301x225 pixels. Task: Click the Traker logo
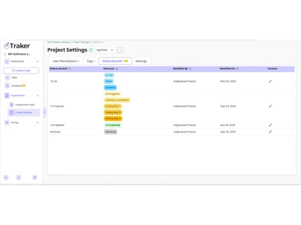[x=17, y=46]
